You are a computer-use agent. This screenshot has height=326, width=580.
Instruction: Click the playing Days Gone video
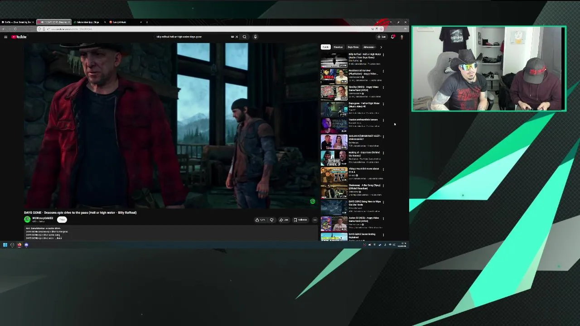(x=171, y=126)
